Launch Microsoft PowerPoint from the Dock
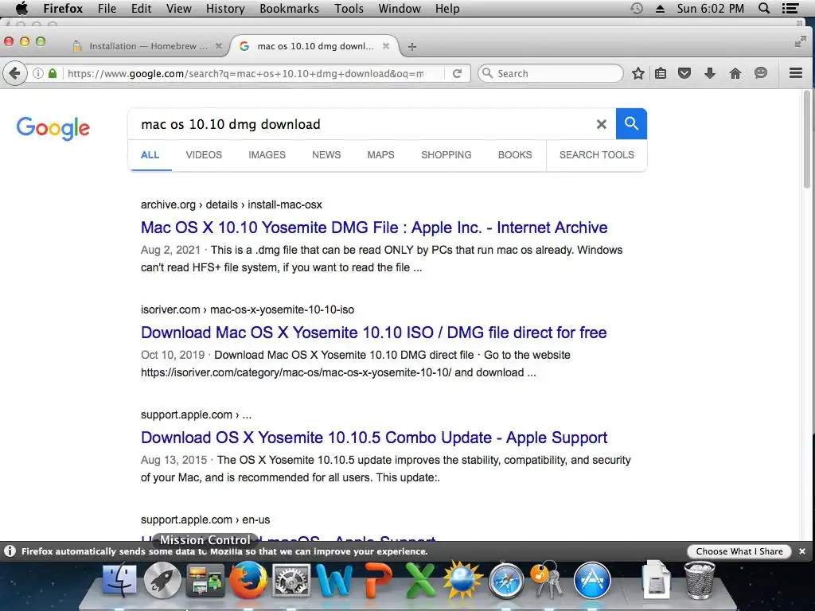 377,580
